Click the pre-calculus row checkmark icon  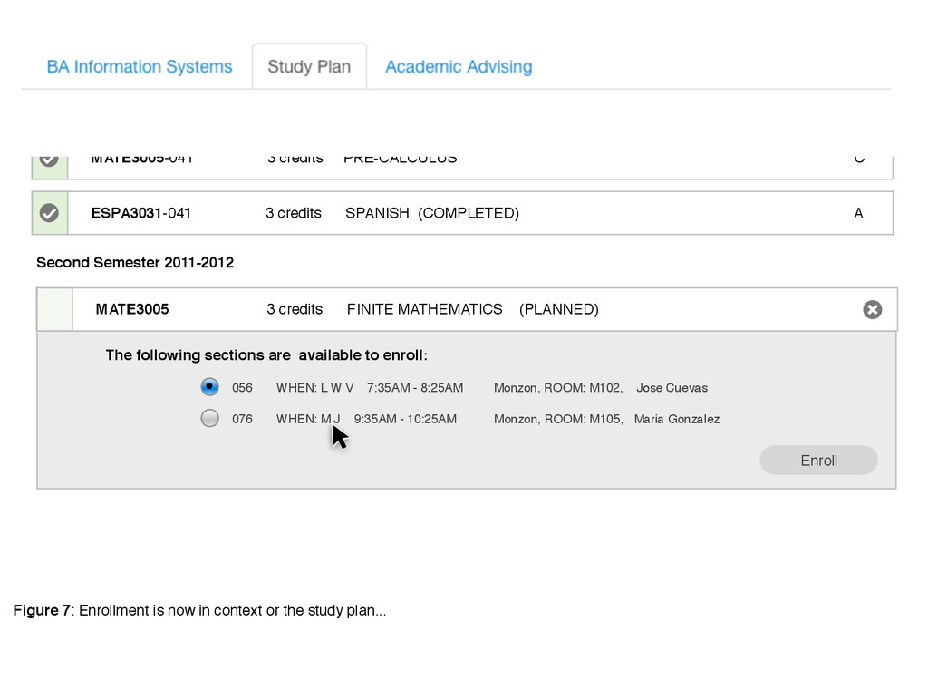[x=49, y=160]
